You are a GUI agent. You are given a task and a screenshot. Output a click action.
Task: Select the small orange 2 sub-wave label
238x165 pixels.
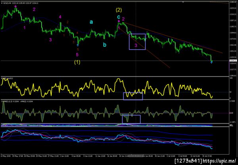click(67, 22)
